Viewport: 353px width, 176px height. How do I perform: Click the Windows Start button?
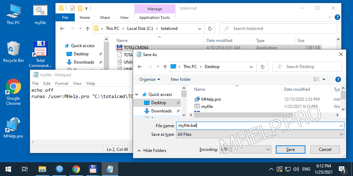[x=8, y=169]
